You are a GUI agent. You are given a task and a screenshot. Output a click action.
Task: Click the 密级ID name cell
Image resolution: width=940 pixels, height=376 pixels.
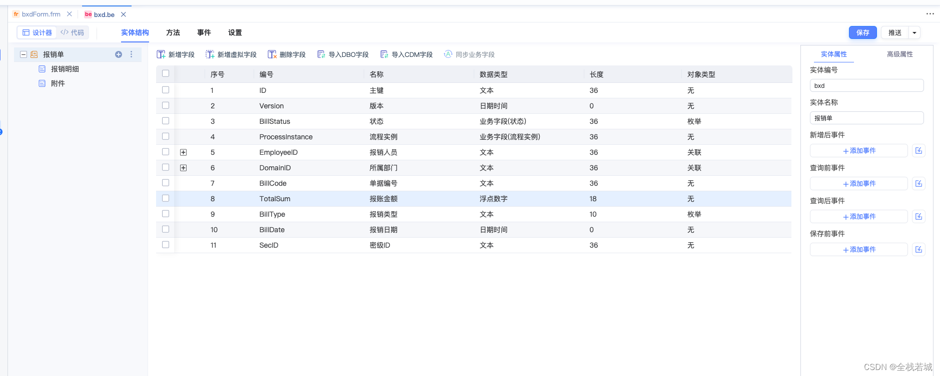click(380, 245)
